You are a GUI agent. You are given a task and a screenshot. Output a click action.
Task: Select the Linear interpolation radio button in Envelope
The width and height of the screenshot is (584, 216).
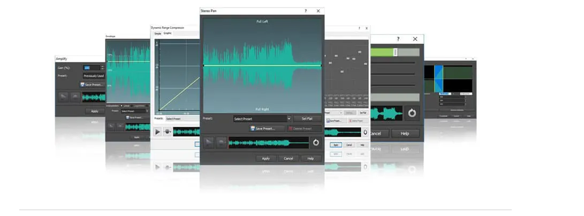pos(122,106)
